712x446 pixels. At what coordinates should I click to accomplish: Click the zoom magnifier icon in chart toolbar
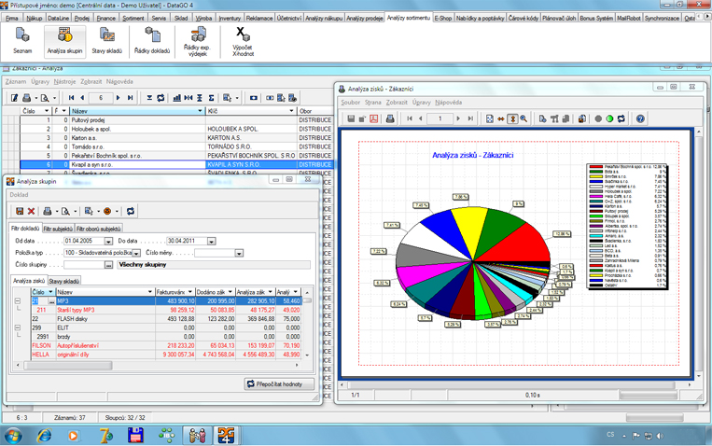pyautogui.click(x=524, y=118)
